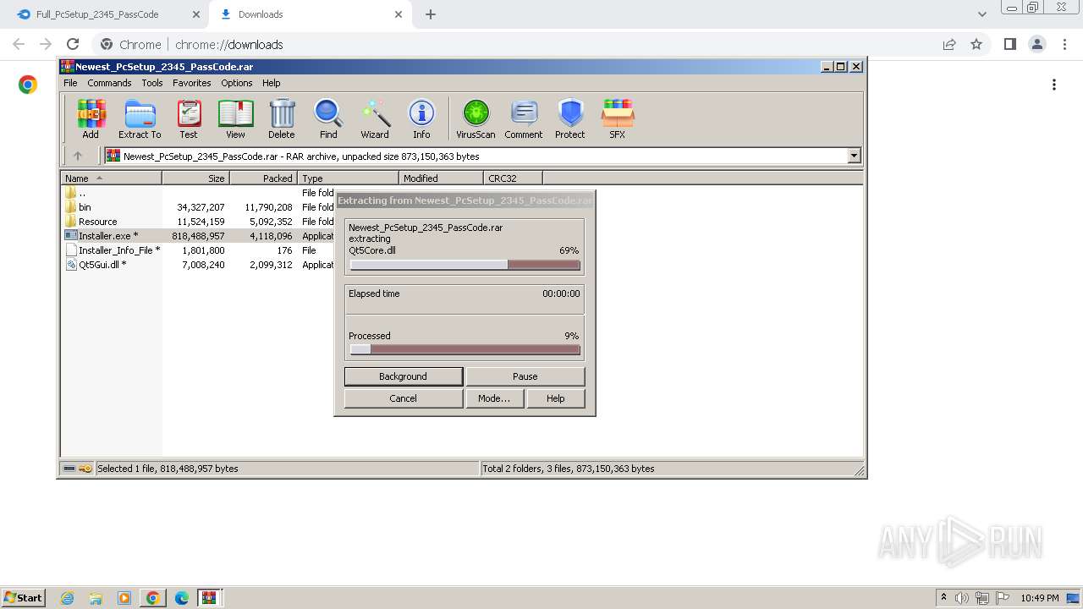This screenshot has height=609, width=1083.
Task: Click the Chrome share page icon
Action: 949,44
